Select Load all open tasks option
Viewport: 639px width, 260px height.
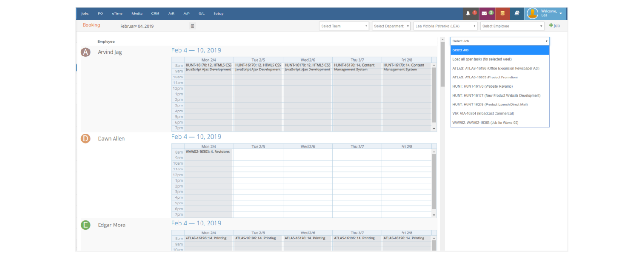[x=500, y=59]
